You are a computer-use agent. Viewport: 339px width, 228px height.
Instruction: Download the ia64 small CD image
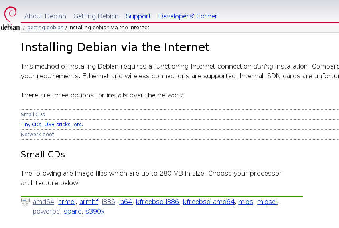click(126, 202)
